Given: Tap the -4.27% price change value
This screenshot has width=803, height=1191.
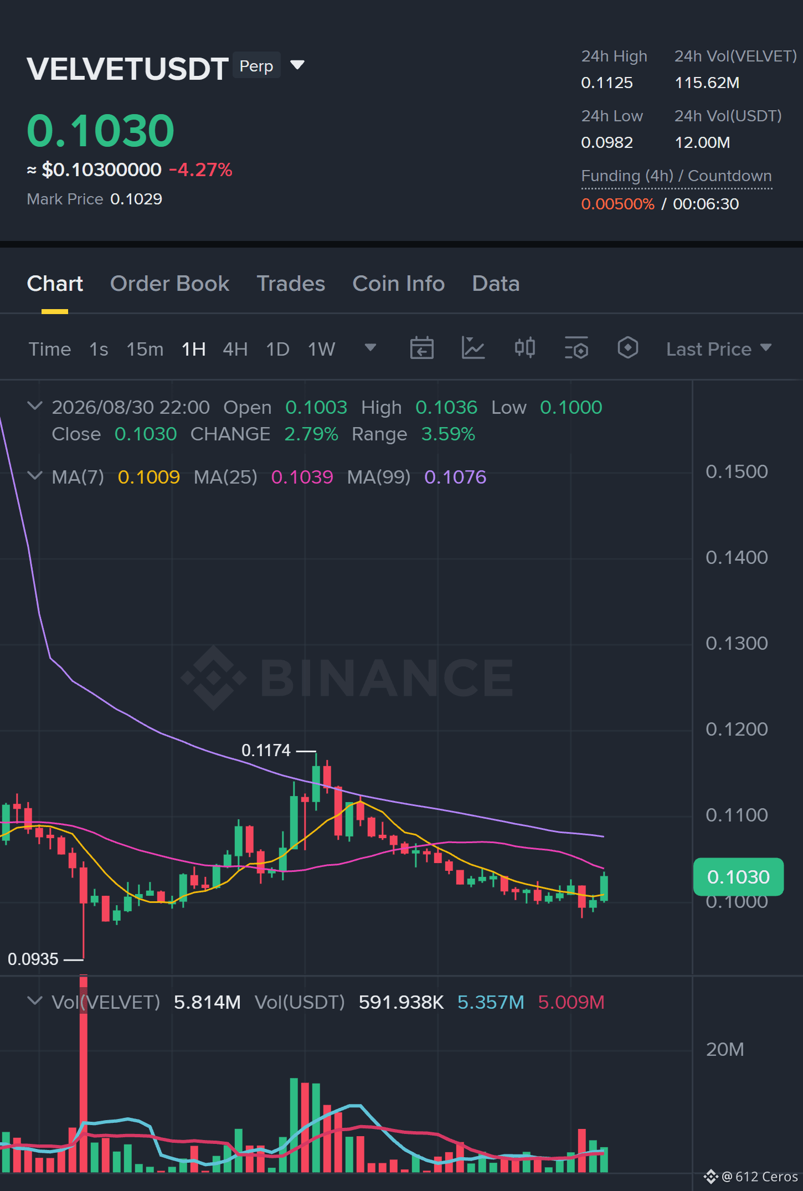Looking at the screenshot, I should tap(200, 170).
